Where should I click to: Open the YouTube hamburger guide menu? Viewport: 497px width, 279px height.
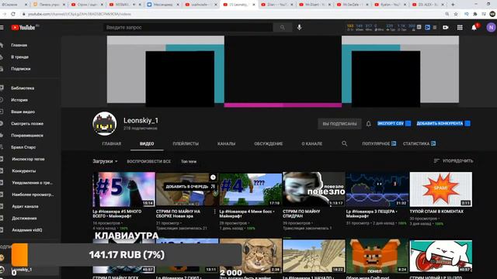(x=2, y=28)
